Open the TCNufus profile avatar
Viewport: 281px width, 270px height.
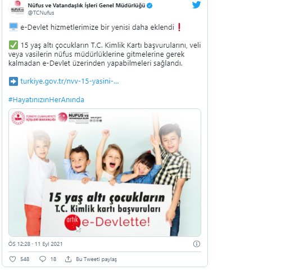pos(17,9)
